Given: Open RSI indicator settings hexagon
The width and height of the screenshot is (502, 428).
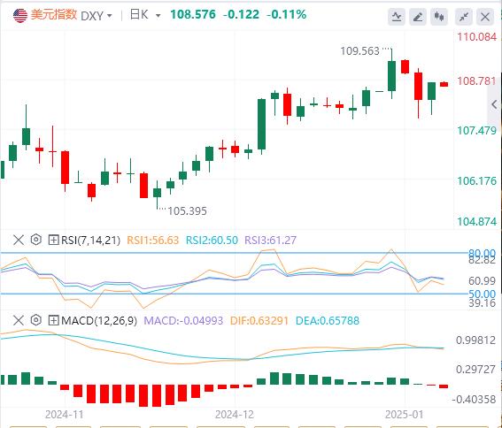Looking at the screenshot, I should click(x=36, y=240).
